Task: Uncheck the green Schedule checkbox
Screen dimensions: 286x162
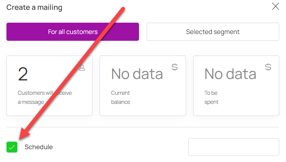Action: click(12, 147)
